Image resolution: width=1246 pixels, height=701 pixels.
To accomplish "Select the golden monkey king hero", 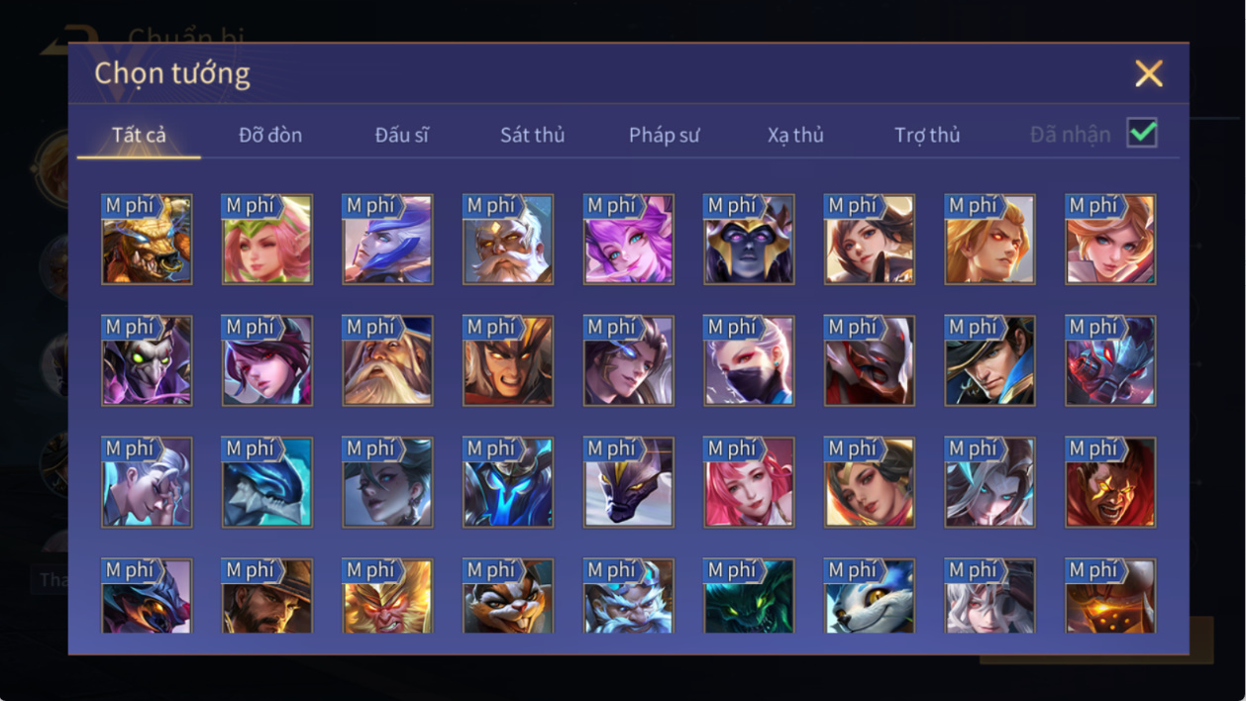I will coord(387,596).
